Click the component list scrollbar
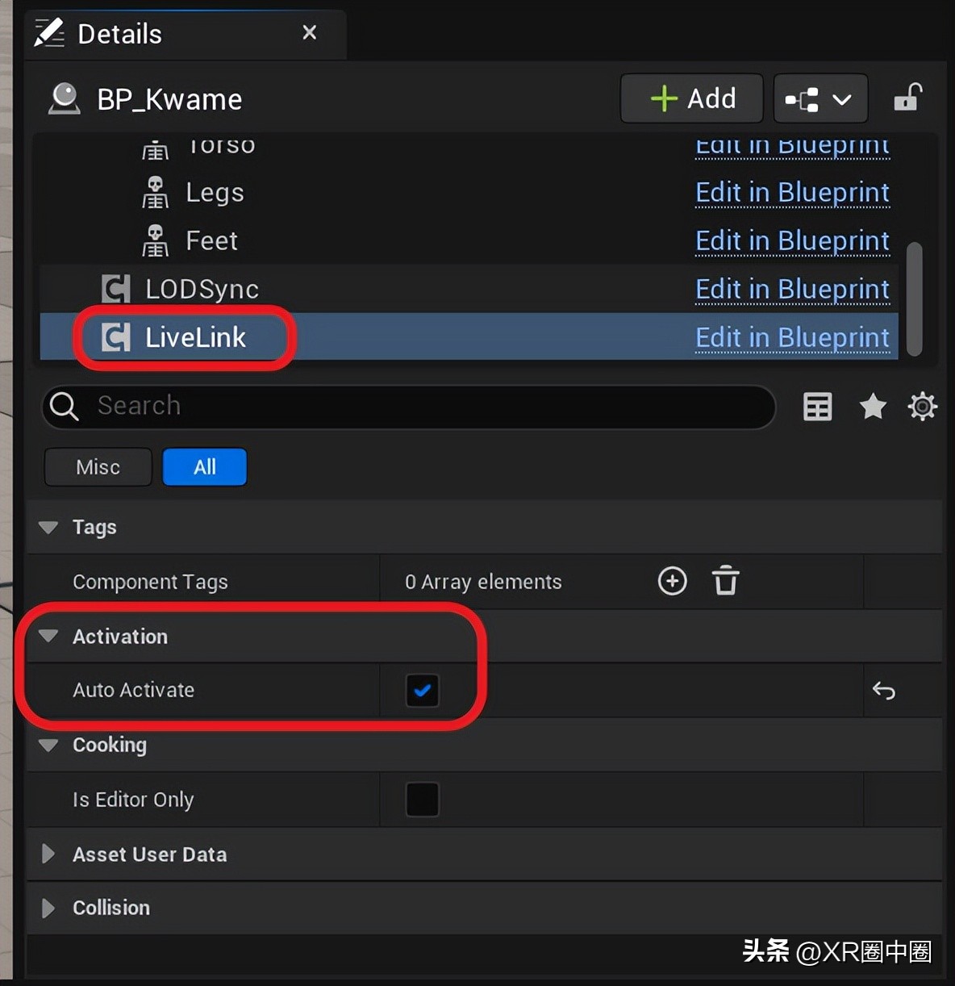955x986 pixels. coord(914,299)
